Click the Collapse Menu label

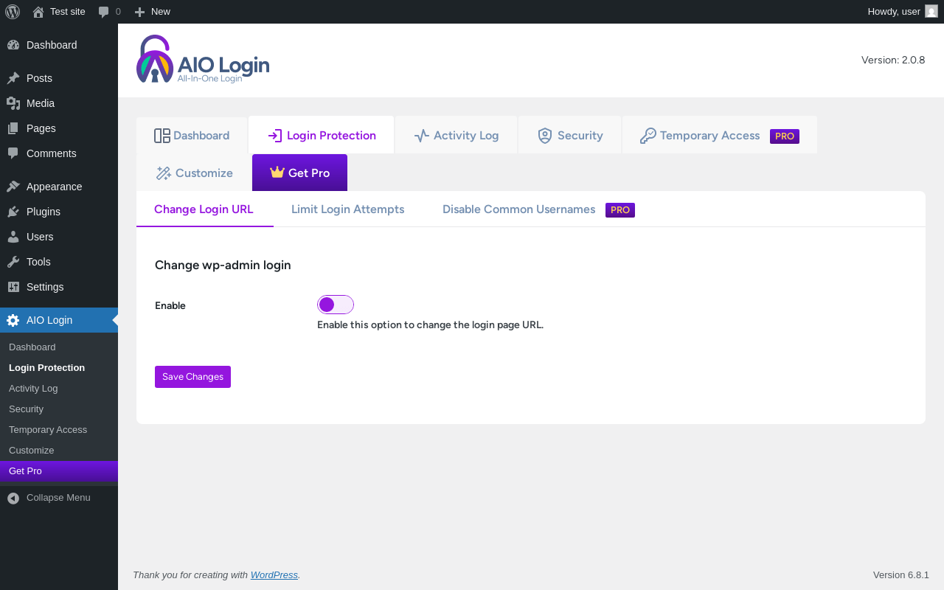point(58,498)
